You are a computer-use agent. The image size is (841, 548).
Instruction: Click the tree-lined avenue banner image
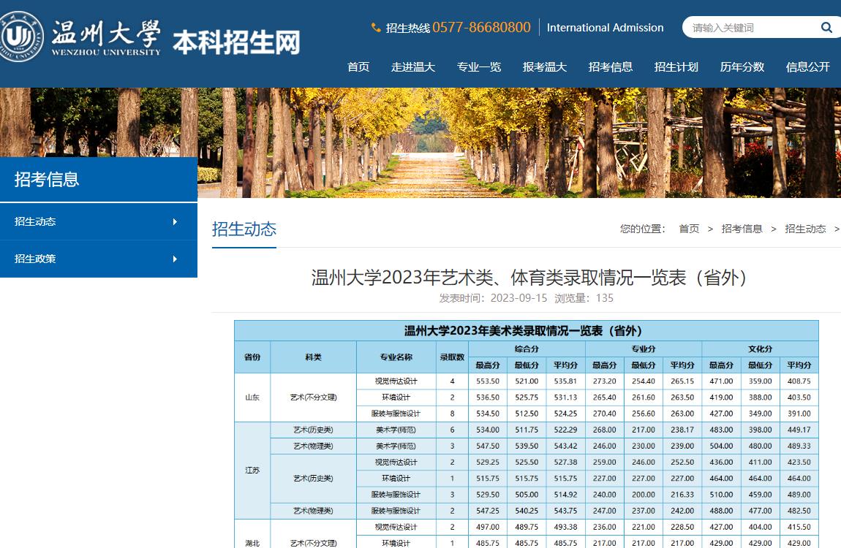[x=420, y=143]
